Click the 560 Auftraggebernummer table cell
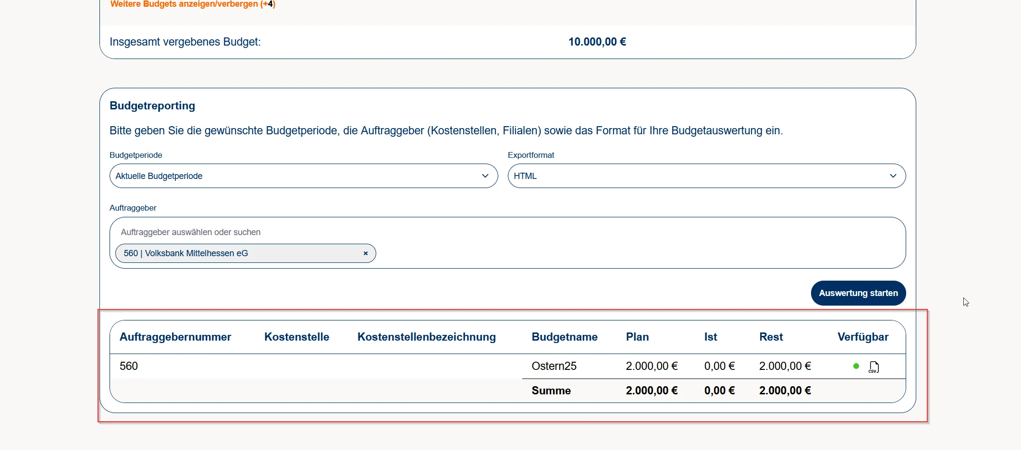The height and width of the screenshot is (450, 1021). click(129, 366)
